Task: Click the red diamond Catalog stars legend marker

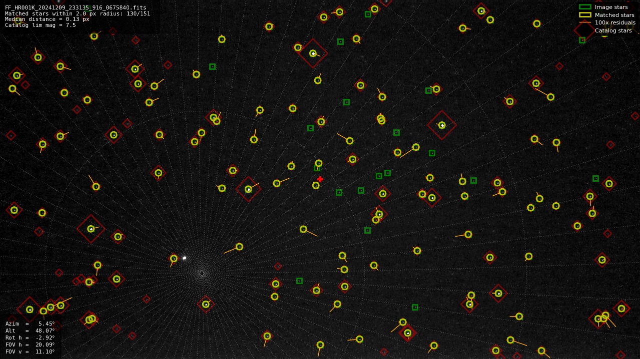Action: [x=584, y=30]
